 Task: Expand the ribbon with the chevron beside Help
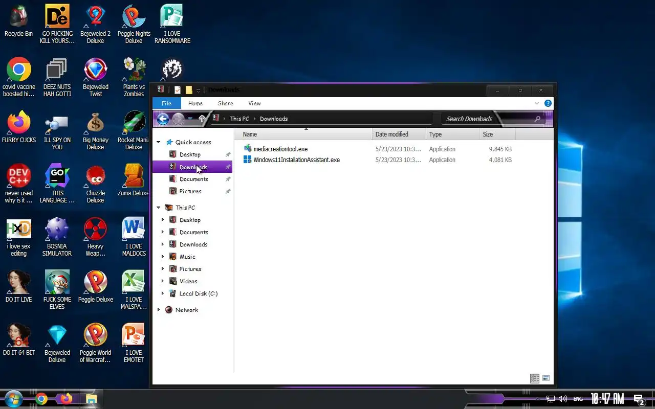coord(537,103)
